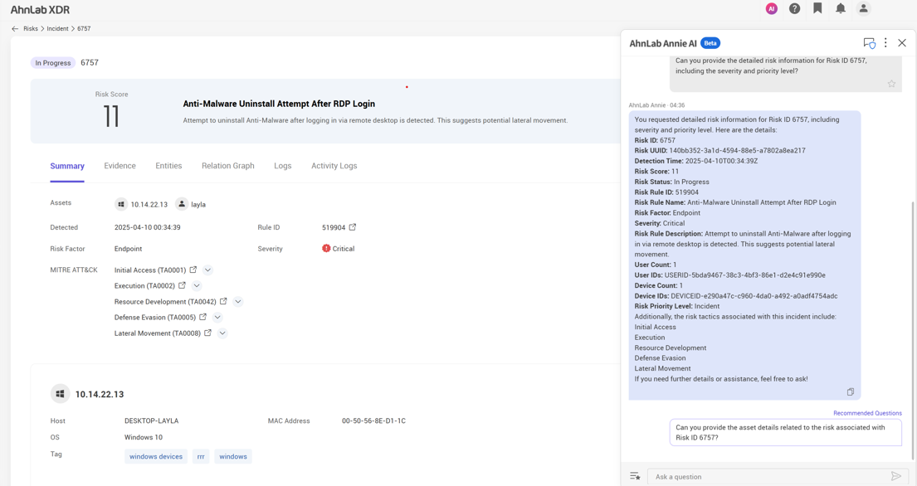The height and width of the screenshot is (486, 917).
Task: Click the layla user asset
Action: tap(198, 205)
